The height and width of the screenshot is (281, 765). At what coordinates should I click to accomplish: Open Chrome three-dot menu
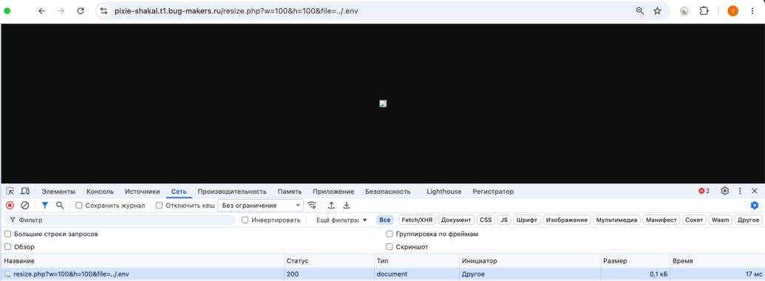pyautogui.click(x=752, y=11)
